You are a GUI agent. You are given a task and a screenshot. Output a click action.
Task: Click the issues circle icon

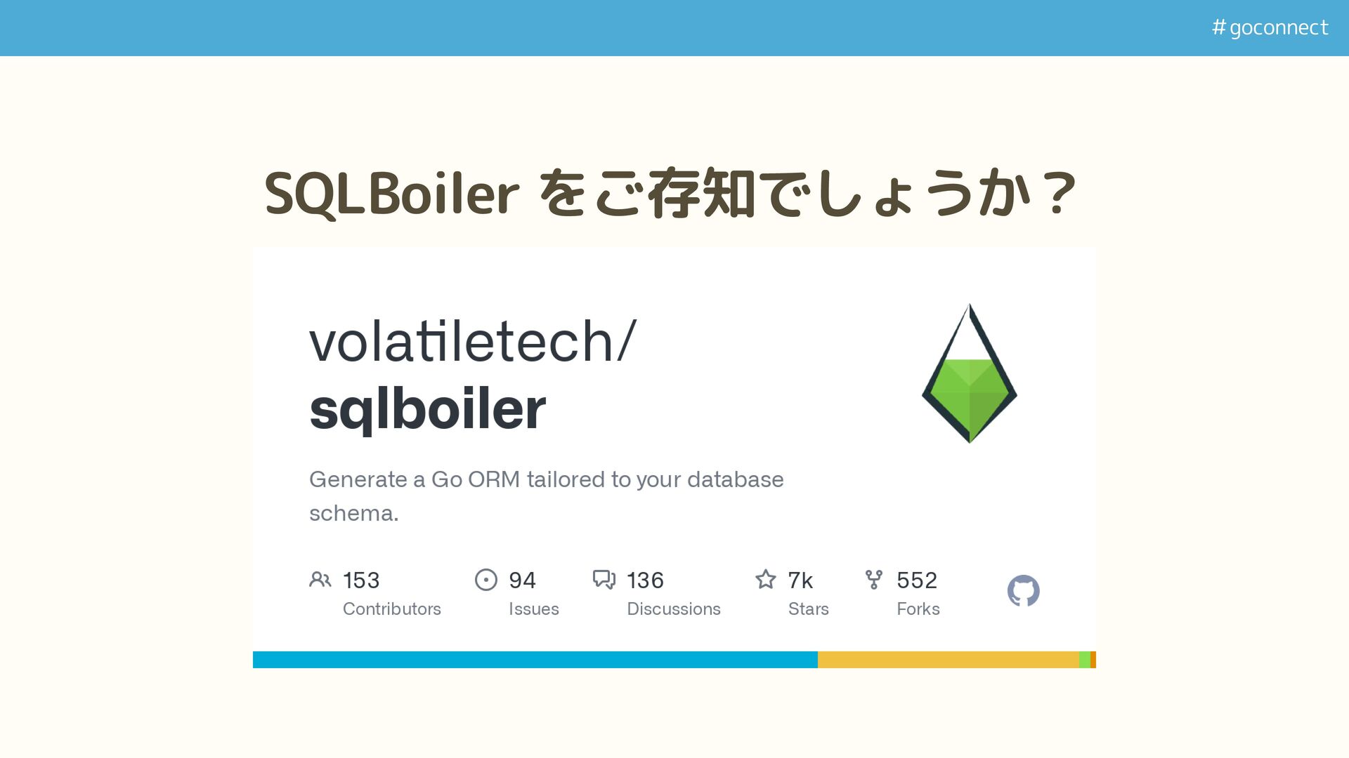pyautogui.click(x=485, y=580)
